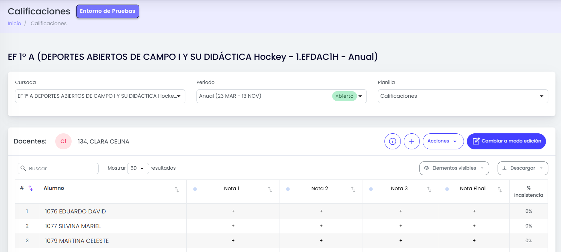Click the Calificaciones breadcrumb

[49, 24]
